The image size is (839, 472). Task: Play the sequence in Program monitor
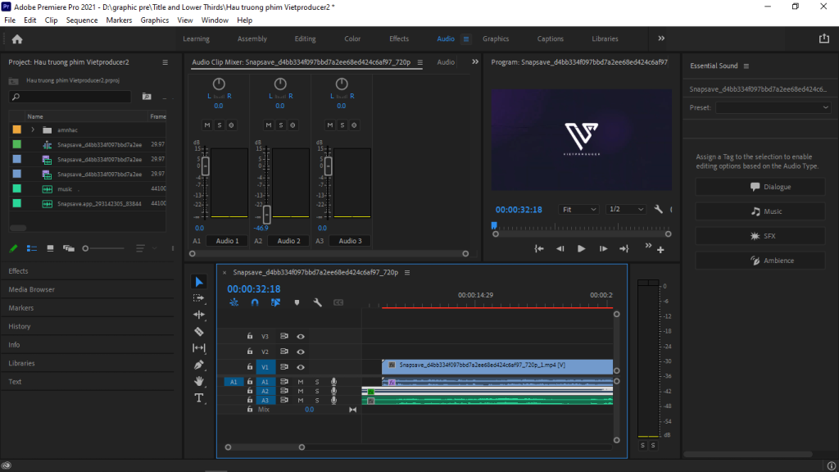pyautogui.click(x=582, y=248)
